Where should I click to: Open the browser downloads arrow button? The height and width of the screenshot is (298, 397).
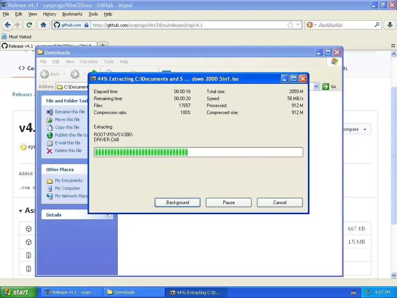[x=390, y=25]
